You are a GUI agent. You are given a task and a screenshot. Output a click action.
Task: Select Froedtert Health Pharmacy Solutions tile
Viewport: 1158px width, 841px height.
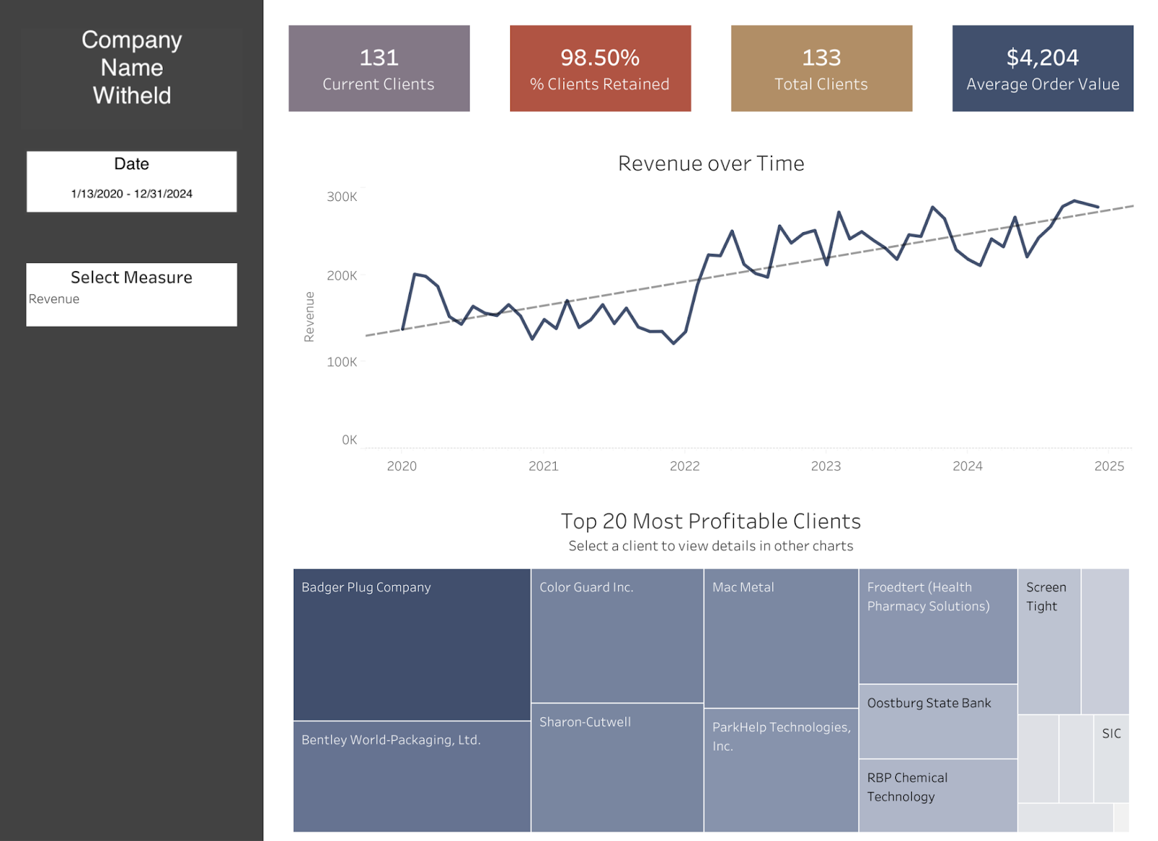[x=937, y=626]
